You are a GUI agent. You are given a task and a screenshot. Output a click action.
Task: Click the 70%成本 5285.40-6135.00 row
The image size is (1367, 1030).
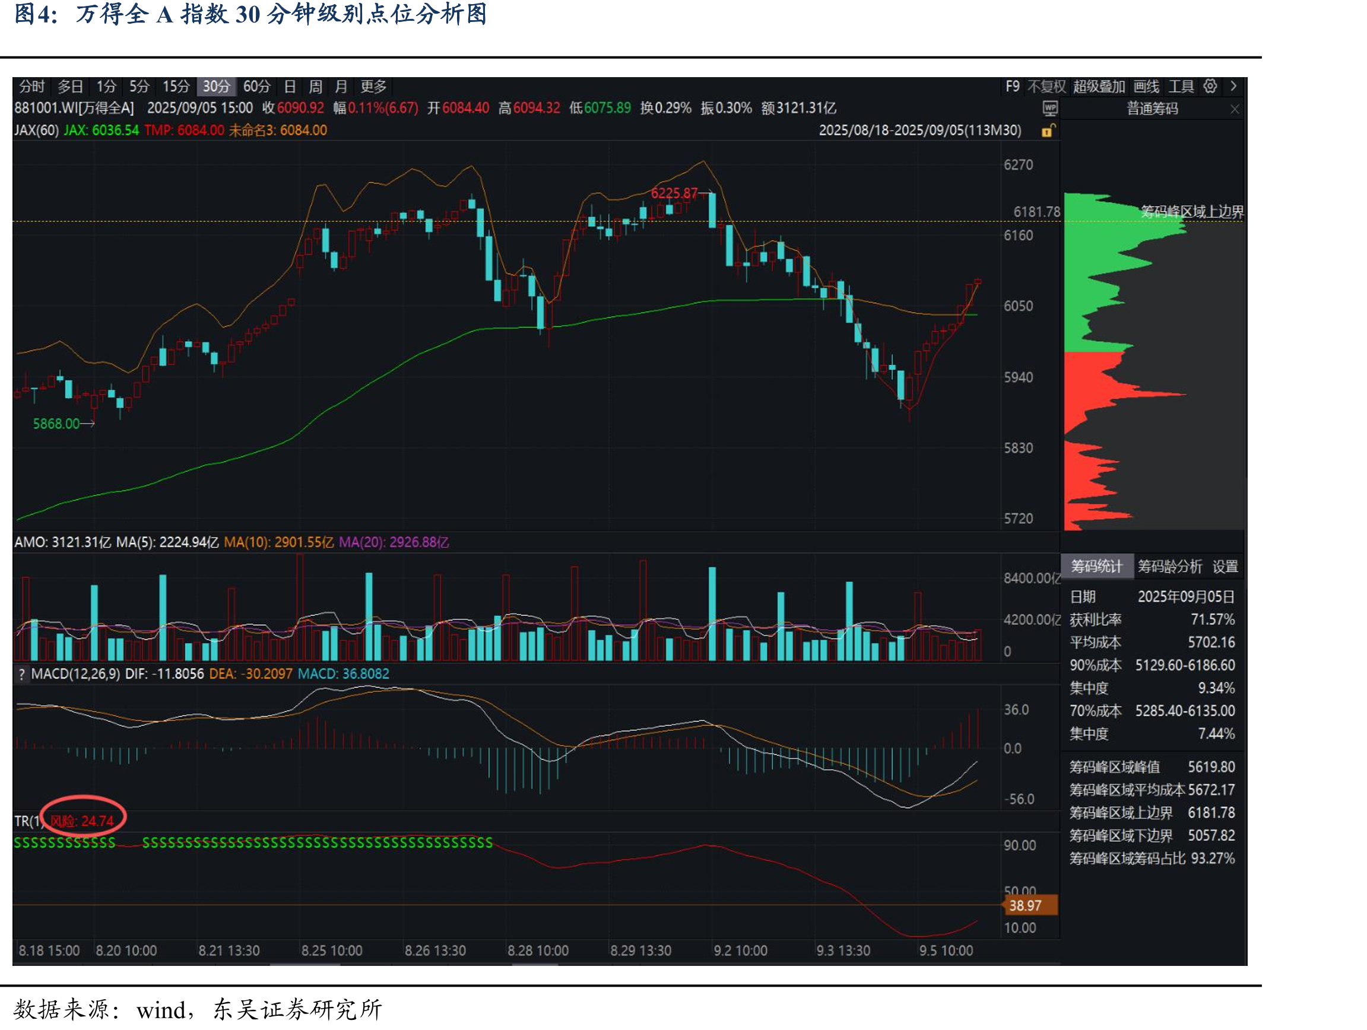click(x=1152, y=711)
